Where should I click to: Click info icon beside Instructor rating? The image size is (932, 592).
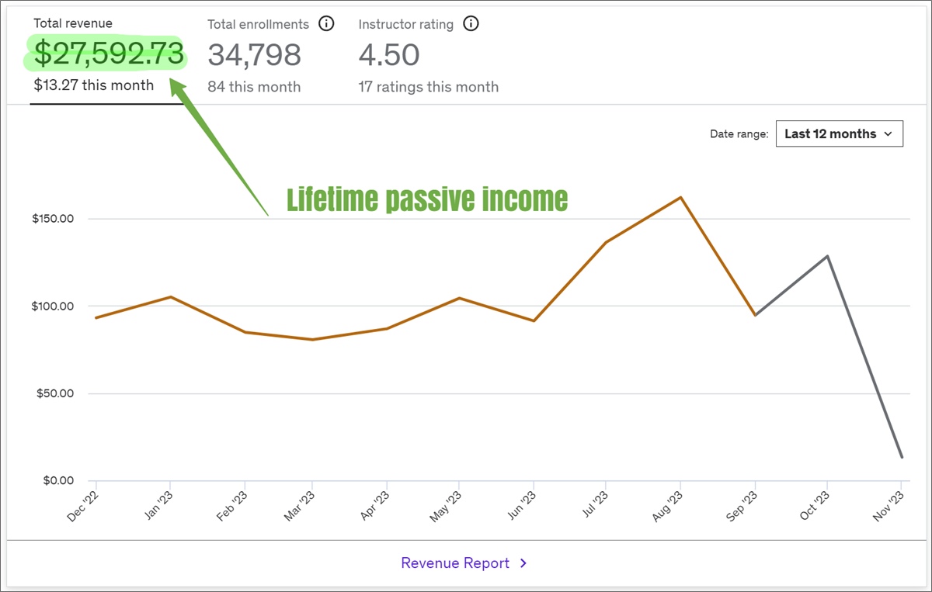pos(471,24)
